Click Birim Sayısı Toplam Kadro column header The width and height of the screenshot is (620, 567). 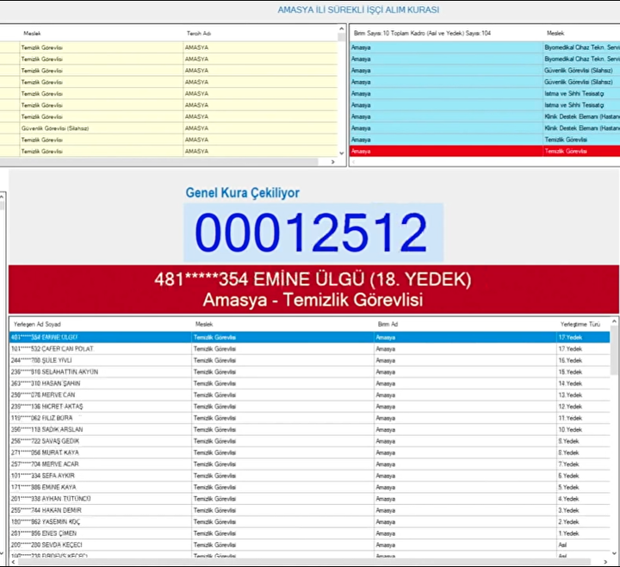[x=422, y=34]
